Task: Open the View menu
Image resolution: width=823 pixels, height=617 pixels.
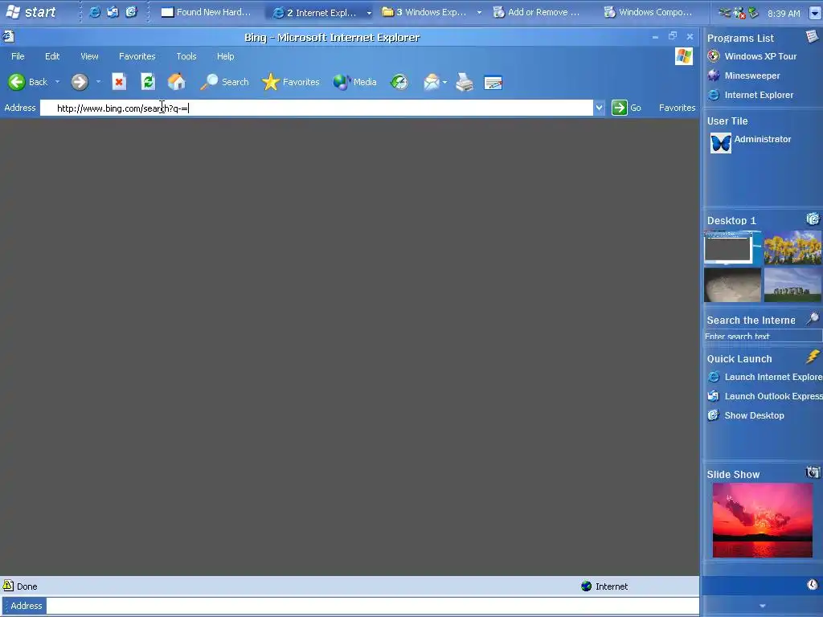Action: point(89,56)
